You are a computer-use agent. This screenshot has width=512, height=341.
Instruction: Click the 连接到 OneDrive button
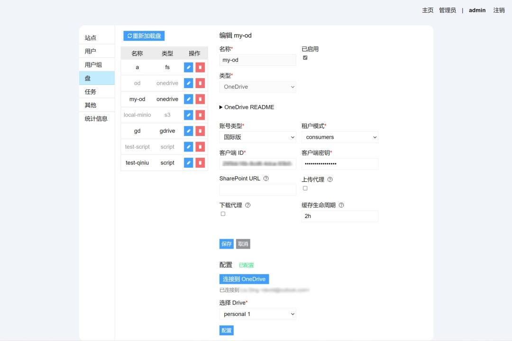tap(244, 279)
